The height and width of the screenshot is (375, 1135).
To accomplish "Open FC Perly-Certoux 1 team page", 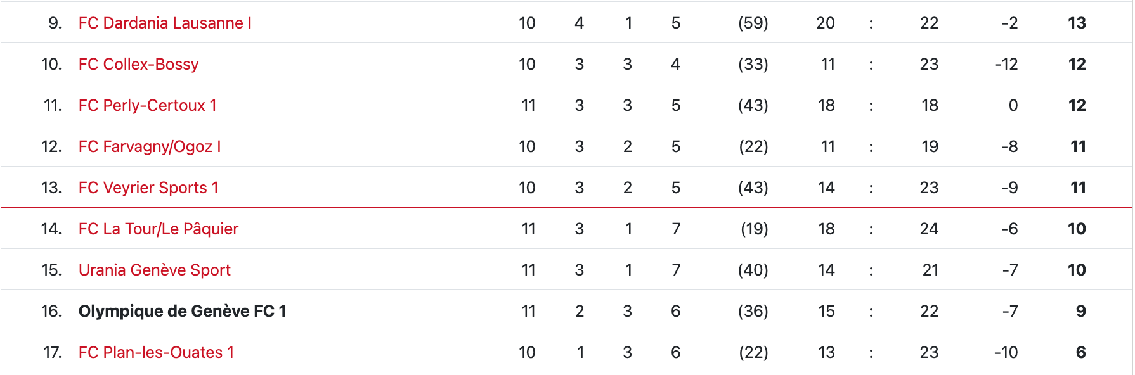I will (x=147, y=106).
